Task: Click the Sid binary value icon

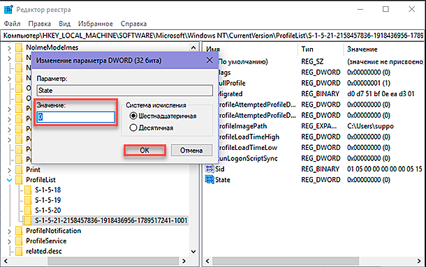Action: [210, 169]
